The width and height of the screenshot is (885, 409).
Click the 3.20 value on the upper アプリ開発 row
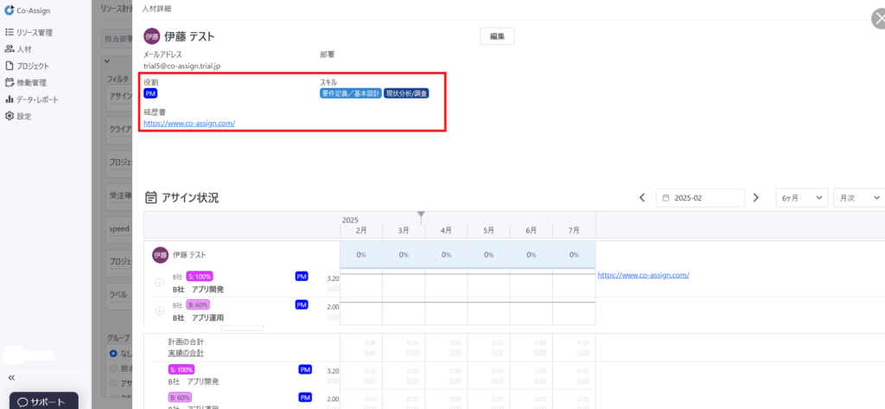coord(333,278)
